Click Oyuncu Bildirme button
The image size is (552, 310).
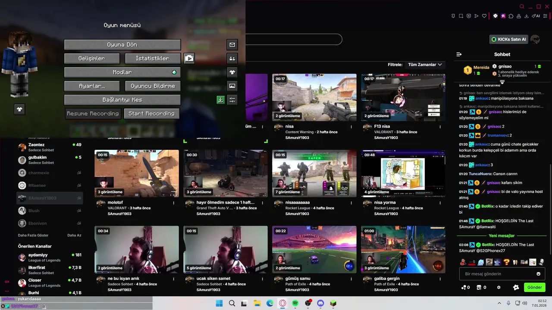(x=153, y=86)
